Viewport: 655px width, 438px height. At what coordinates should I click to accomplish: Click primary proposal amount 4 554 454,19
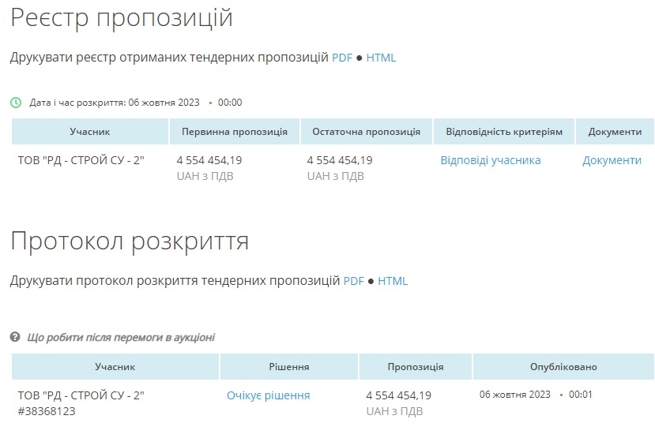[209, 160]
